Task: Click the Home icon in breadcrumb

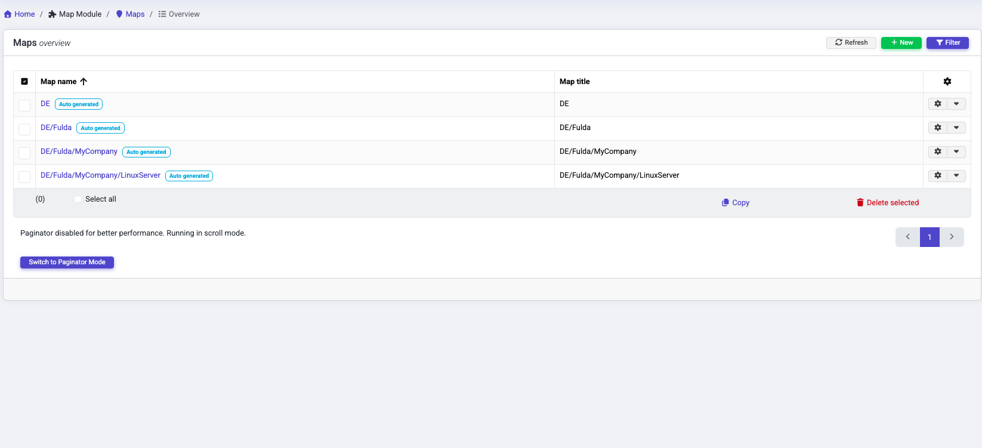Action: click(8, 14)
